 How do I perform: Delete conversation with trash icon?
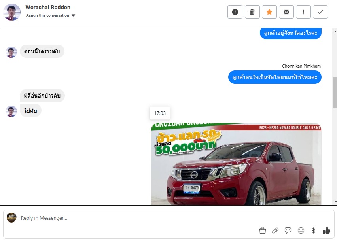tap(252, 12)
